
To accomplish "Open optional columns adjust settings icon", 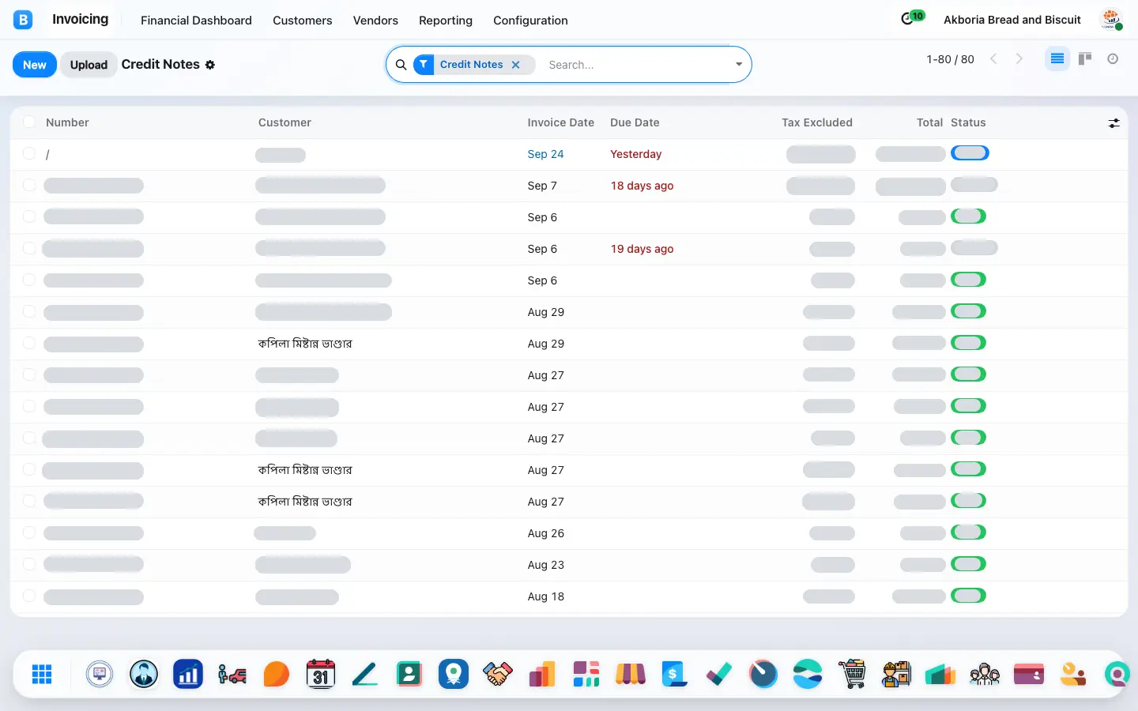I will (1114, 123).
